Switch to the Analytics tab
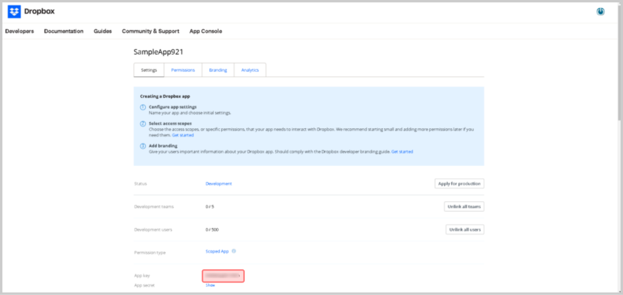 (x=250, y=70)
